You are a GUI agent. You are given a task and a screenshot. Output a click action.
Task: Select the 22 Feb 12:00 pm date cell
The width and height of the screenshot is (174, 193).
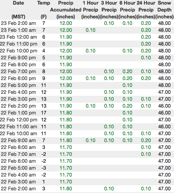[19, 120]
